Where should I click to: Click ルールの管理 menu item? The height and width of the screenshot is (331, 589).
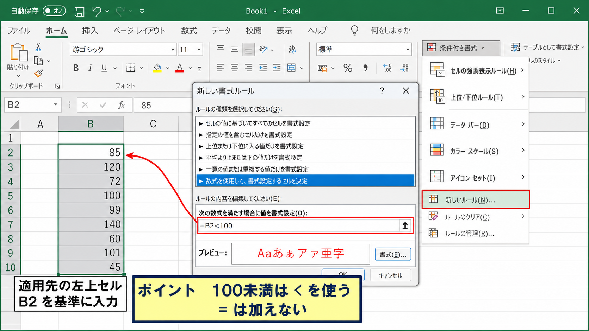tap(476, 234)
